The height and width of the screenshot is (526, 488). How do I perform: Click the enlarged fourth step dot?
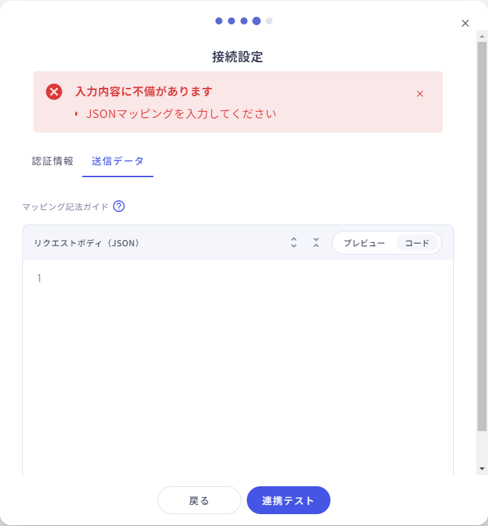point(257,21)
